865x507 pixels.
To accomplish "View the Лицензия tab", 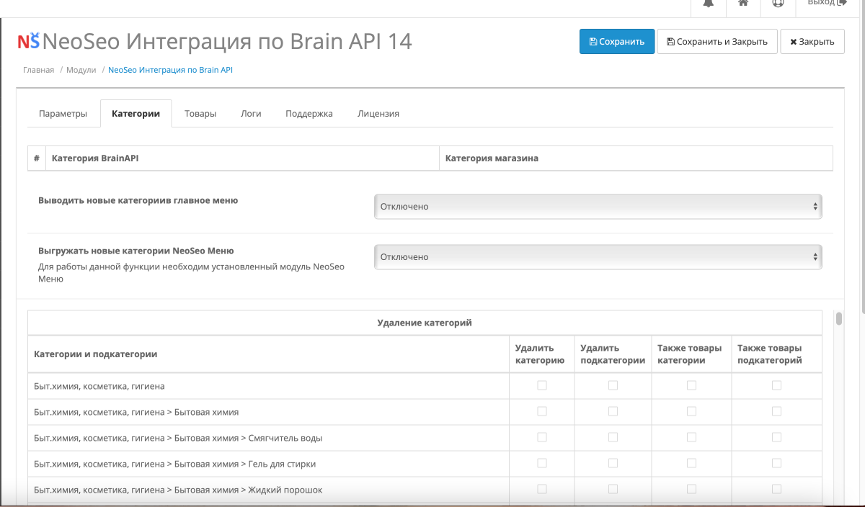I will point(378,114).
